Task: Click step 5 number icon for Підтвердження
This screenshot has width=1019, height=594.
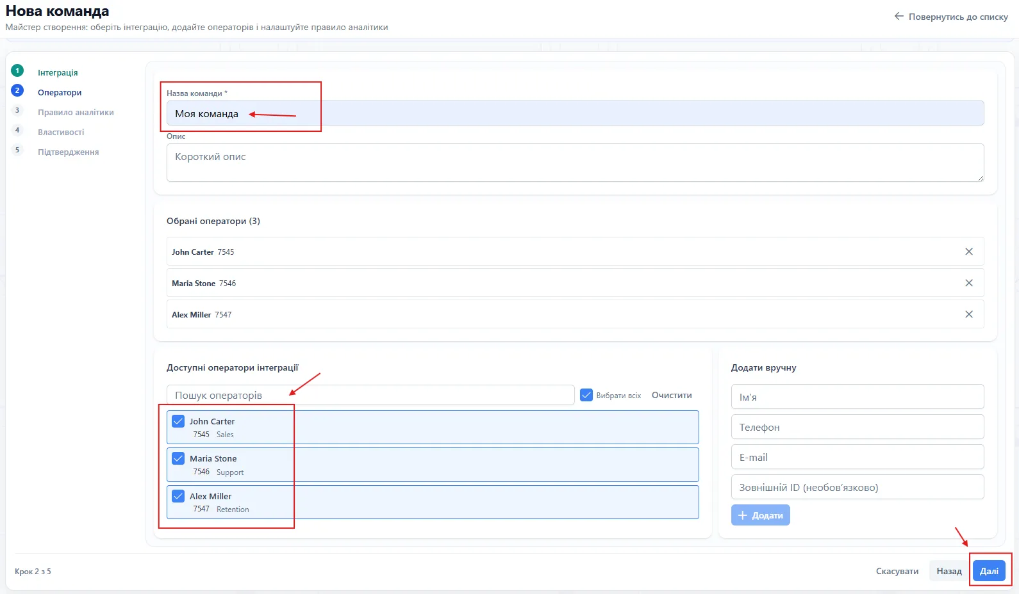Action: click(17, 150)
